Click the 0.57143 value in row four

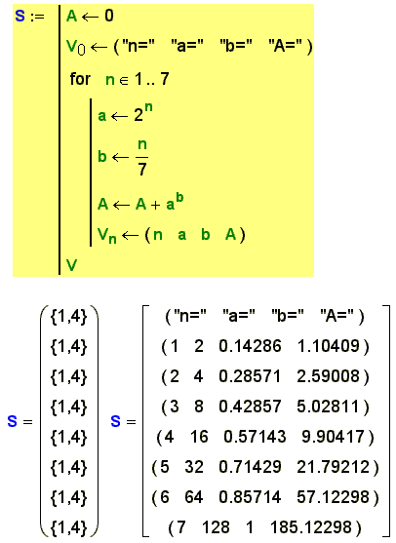(x=255, y=437)
